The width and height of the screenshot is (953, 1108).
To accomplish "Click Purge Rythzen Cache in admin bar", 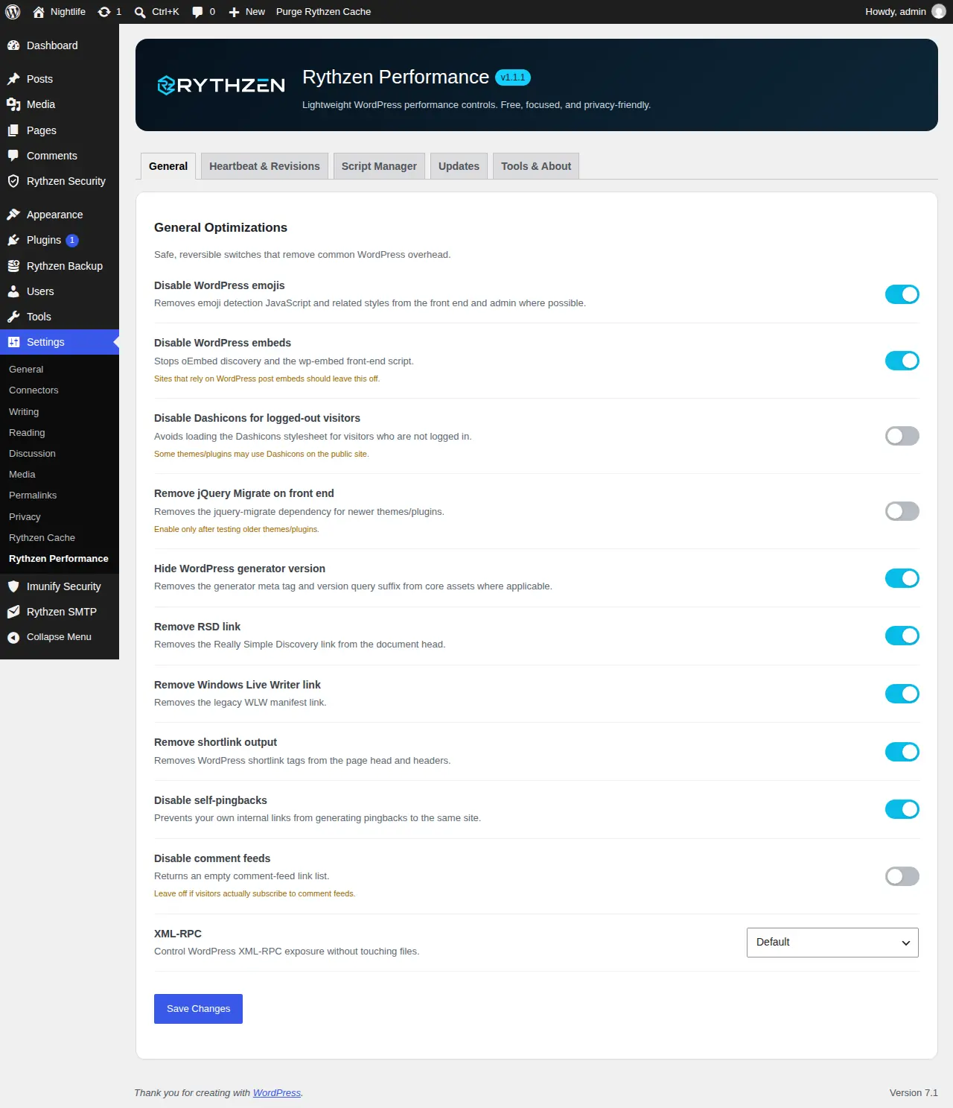I will coord(323,12).
